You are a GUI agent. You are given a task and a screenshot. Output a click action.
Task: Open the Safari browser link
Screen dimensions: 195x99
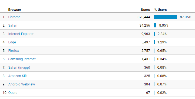click(13, 25)
